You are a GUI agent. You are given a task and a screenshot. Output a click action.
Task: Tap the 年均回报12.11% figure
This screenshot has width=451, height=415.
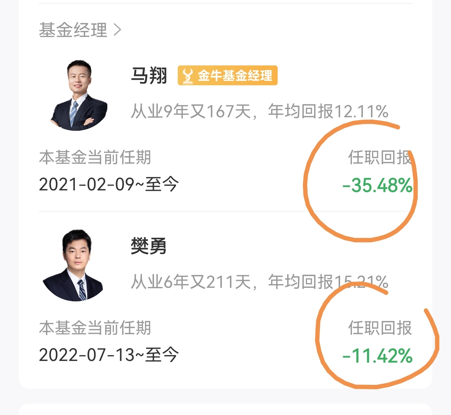328,111
